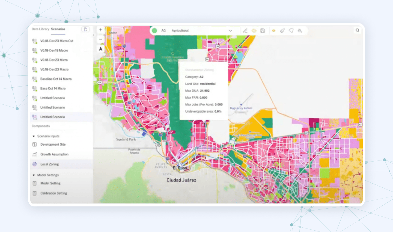This screenshot has width=393, height=232.
Task: Choose the paint bucket fill tool
Action: pos(300,31)
